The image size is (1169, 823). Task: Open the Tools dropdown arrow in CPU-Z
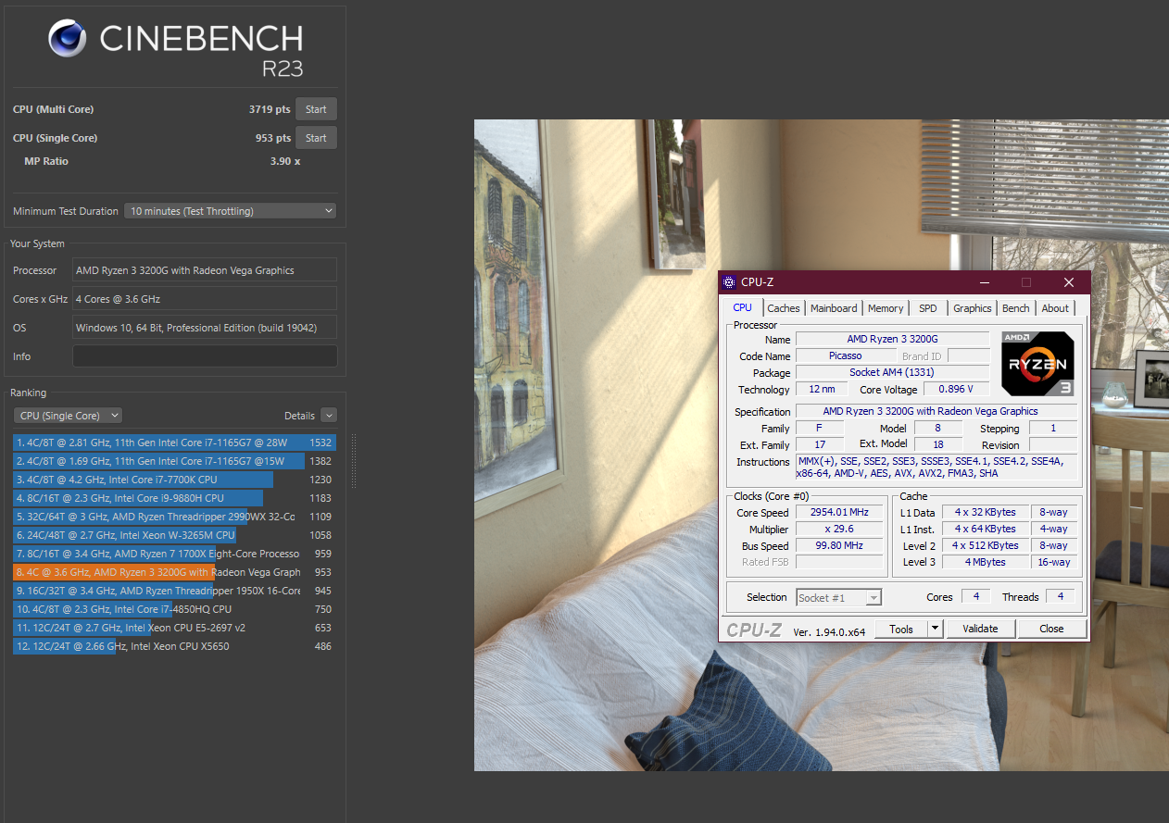pyautogui.click(x=936, y=629)
